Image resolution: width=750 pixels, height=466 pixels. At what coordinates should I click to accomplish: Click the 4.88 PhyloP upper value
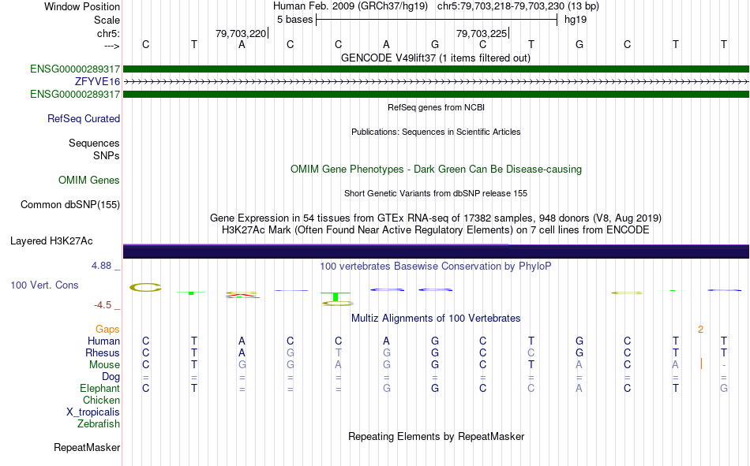click(x=101, y=266)
